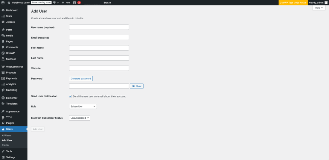Click the Posts pushpin icon
Image resolution: width=329 pixels, height=160 pixels.
[3, 30]
